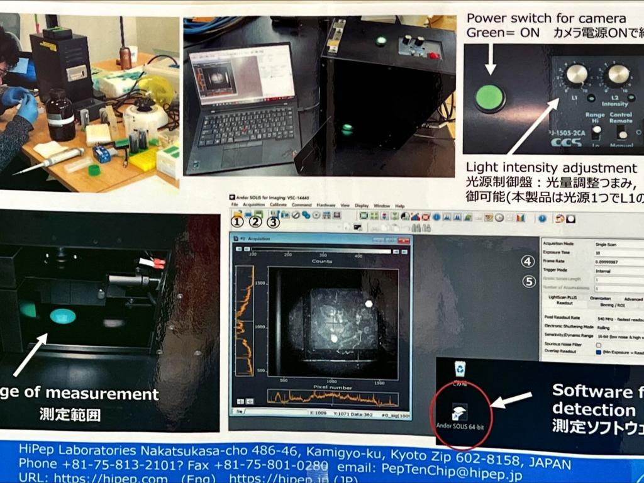
Task: Select the Andor SOLIS 64-bit desktop shortcut
Action: (x=460, y=417)
